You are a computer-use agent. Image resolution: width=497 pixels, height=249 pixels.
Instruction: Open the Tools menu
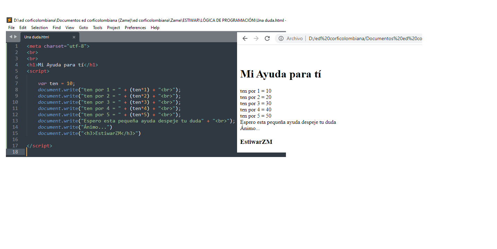click(x=97, y=28)
